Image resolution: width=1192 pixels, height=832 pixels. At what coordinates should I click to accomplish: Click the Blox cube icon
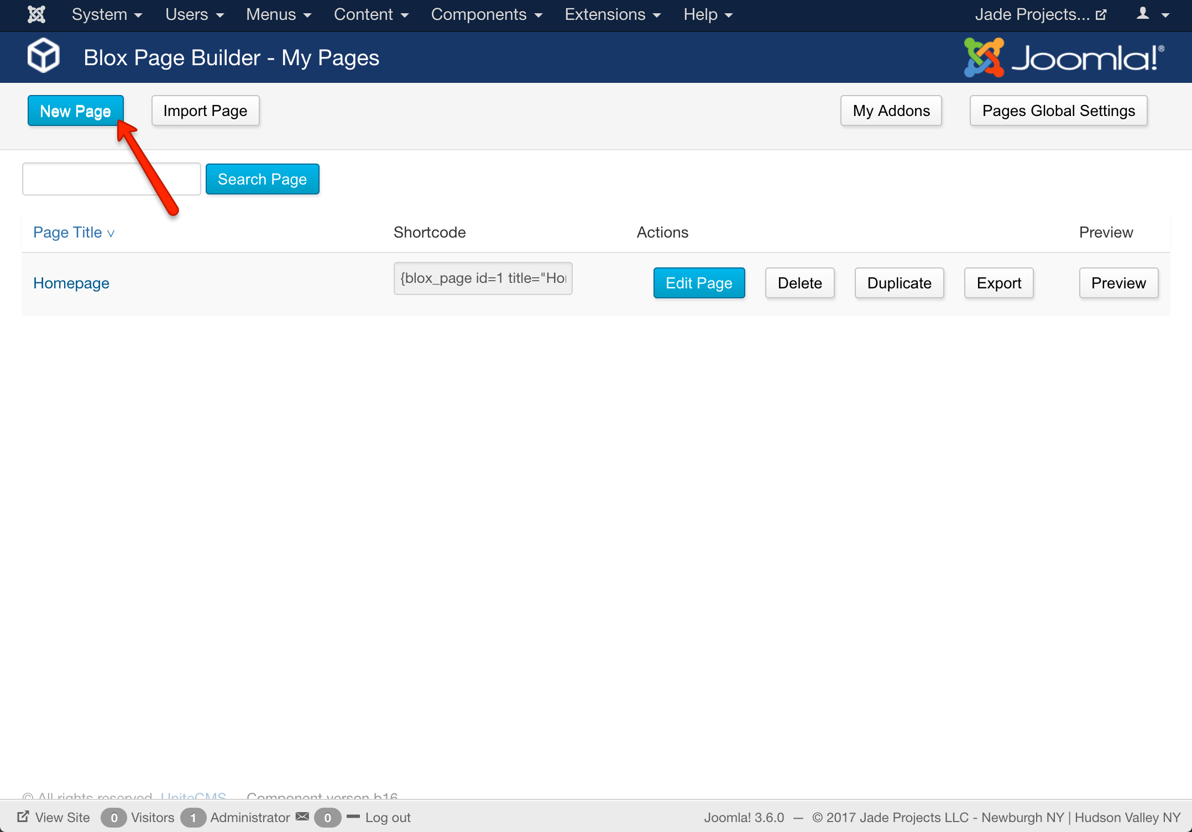pos(44,56)
